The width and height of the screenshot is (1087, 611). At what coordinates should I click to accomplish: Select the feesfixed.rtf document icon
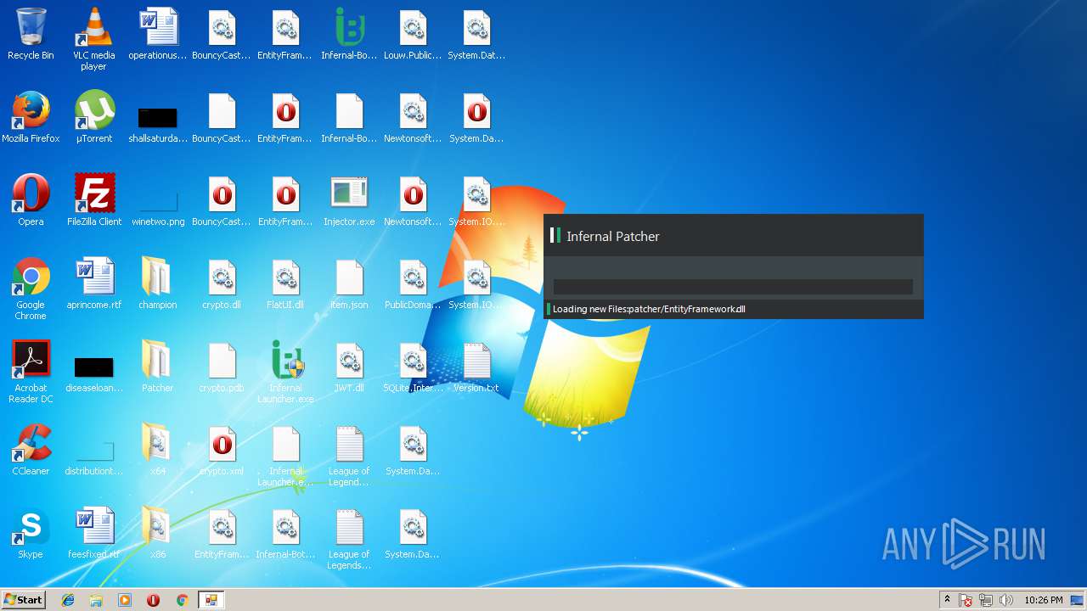pos(94,533)
